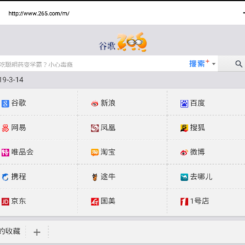Visit the 携程 travel link
This screenshot has width=245, height=245.
tap(18, 176)
